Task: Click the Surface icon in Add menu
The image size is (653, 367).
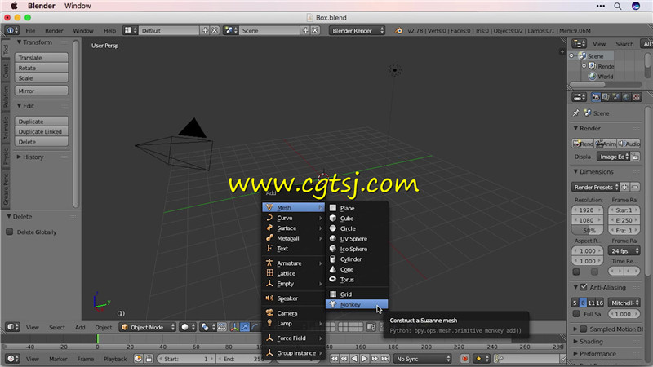Action: pos(269,228)
